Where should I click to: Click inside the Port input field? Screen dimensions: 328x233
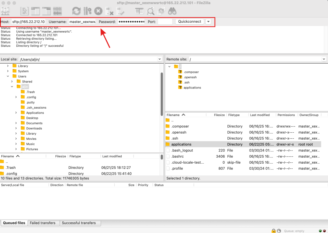(165, 22)
